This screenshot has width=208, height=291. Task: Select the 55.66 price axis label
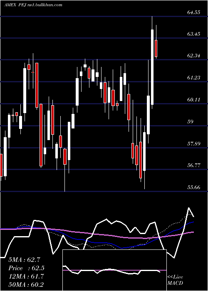[194, 187]
